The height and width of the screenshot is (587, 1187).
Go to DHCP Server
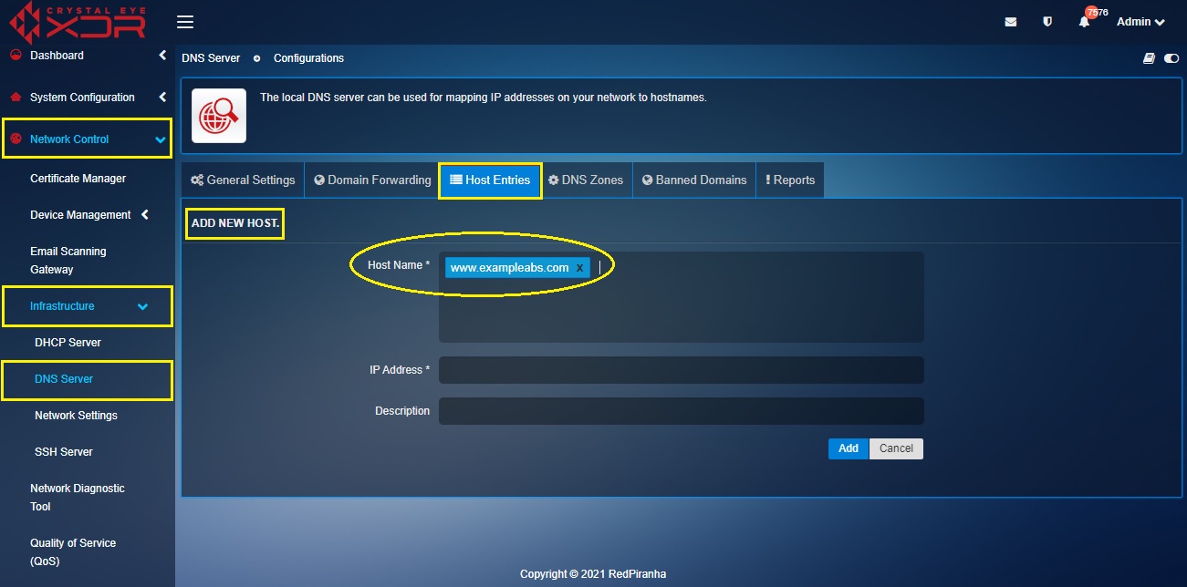pos(68,343)
